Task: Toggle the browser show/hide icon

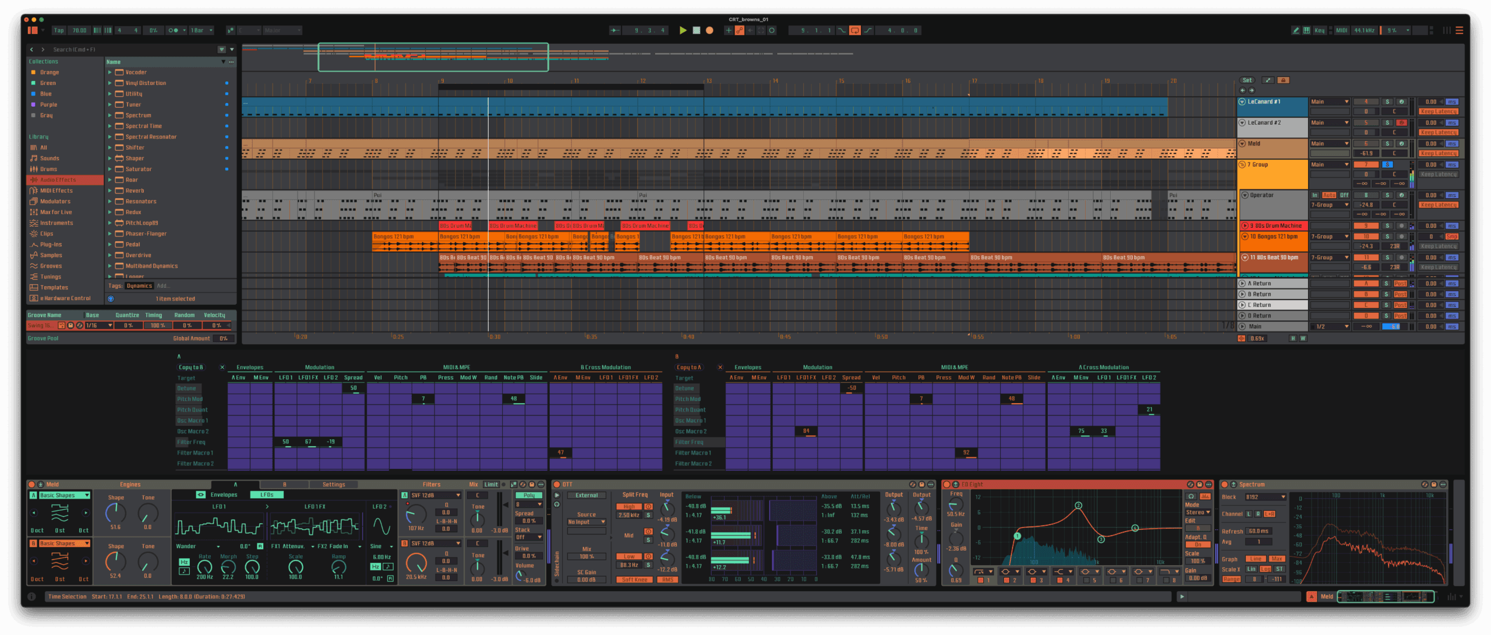Action: pyautogui.click(x=33, y=30)
